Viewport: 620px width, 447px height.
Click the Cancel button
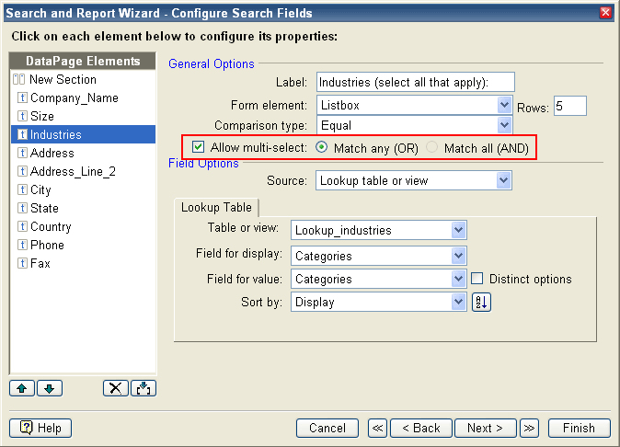click(327, 428)
